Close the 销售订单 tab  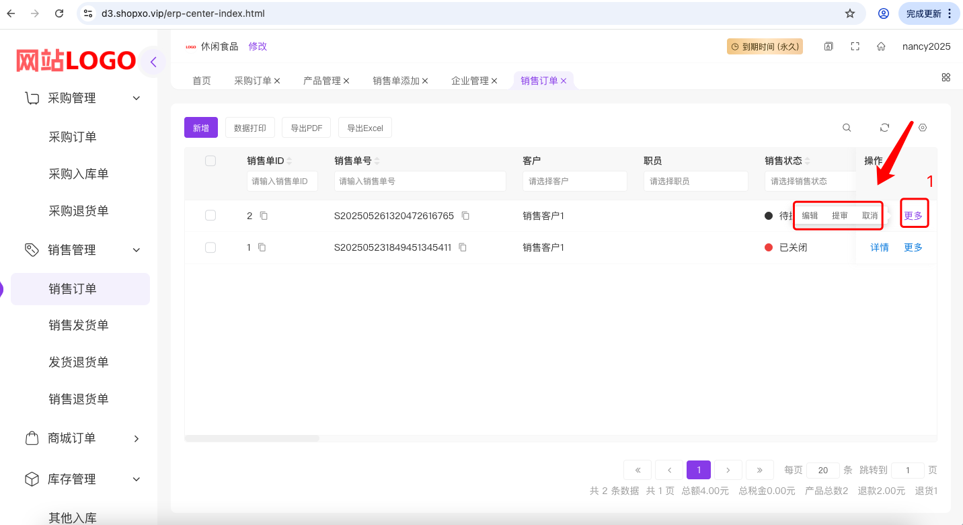tap(564, 81)
